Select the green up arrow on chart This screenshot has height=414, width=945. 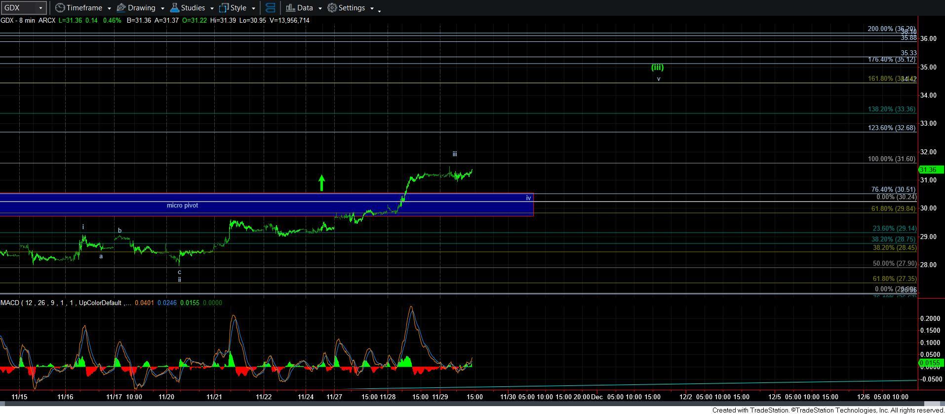coord(321,183)
